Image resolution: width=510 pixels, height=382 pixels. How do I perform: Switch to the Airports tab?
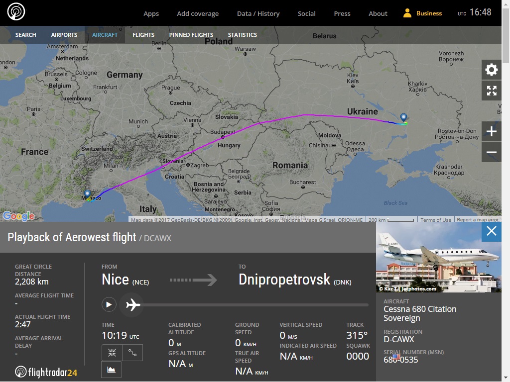point(64,35)
